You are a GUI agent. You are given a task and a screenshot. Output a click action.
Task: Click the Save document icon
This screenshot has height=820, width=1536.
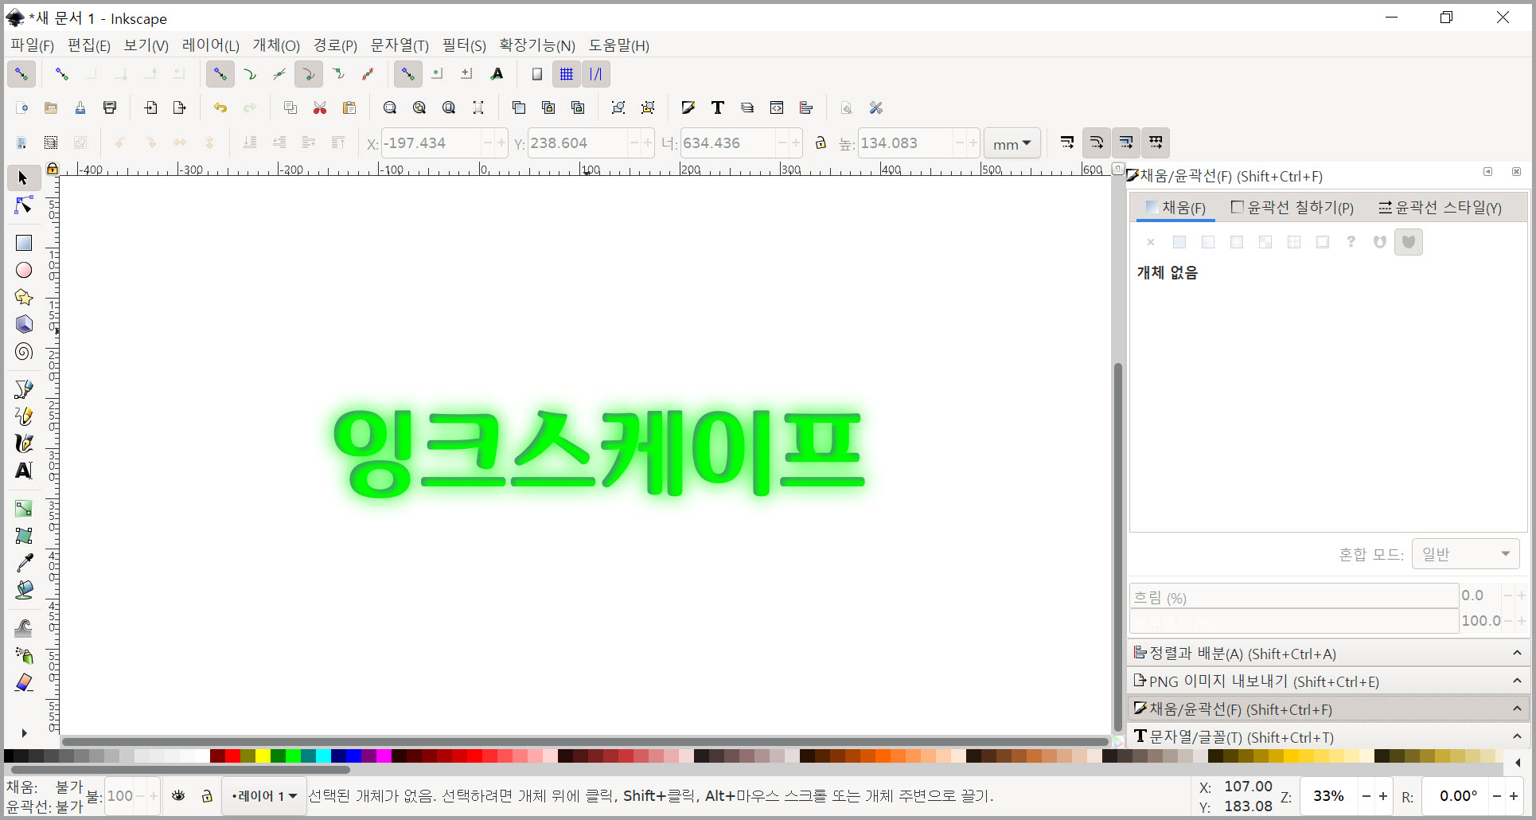click(80, 108)
